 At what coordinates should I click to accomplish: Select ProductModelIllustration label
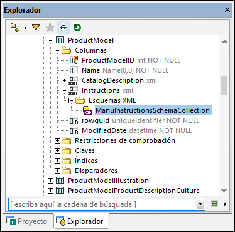108,181
